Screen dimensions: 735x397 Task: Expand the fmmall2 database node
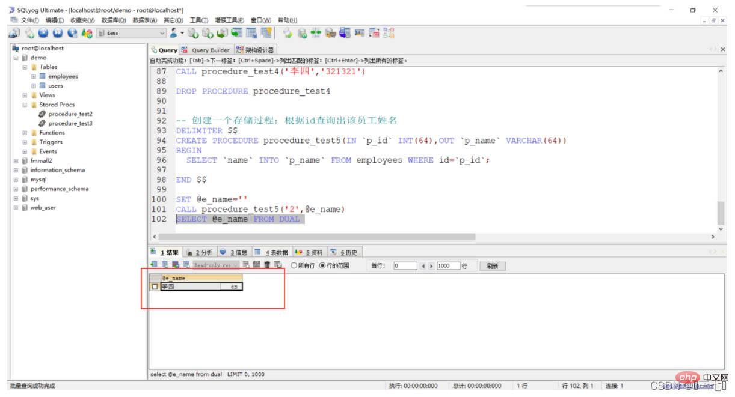[x=16, y=161]
